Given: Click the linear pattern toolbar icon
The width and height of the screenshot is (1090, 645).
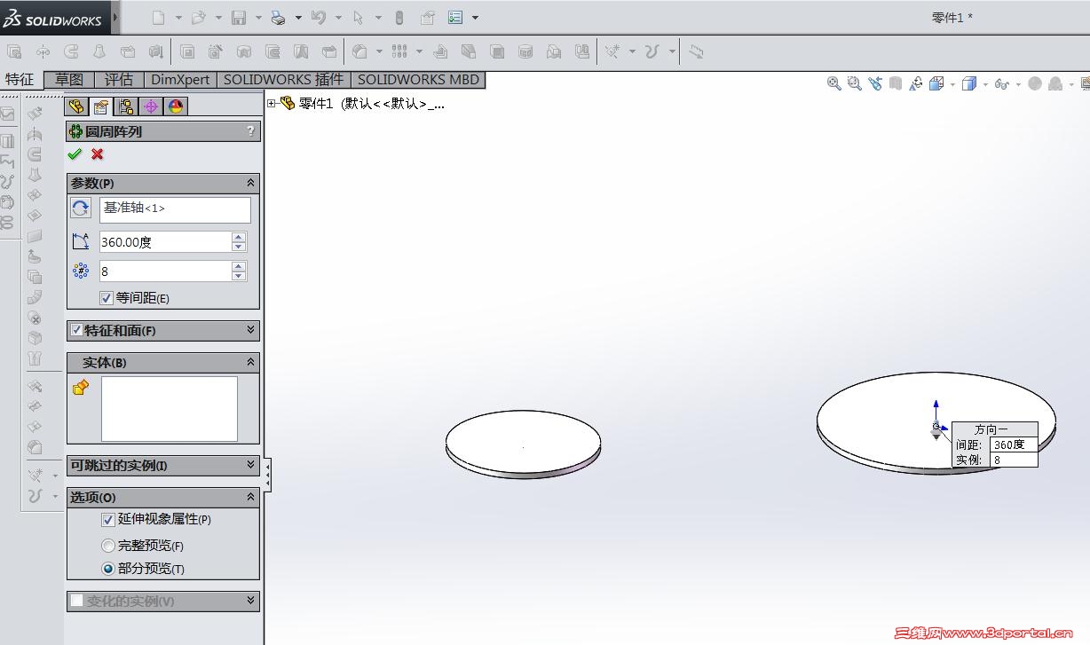Looking at the screenshot, I should click(399, 51).
